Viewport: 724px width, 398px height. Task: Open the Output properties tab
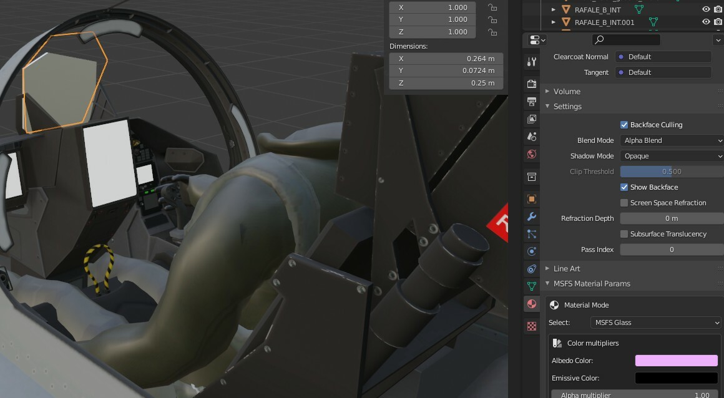[x=532, y=102]
